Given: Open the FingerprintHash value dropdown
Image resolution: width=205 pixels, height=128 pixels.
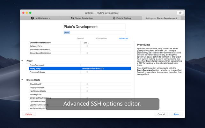Looking at the screenshot, I should point(87,88).
